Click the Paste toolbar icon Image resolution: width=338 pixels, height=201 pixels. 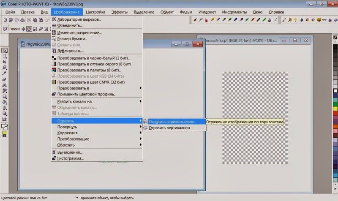[x=41, y=20]
